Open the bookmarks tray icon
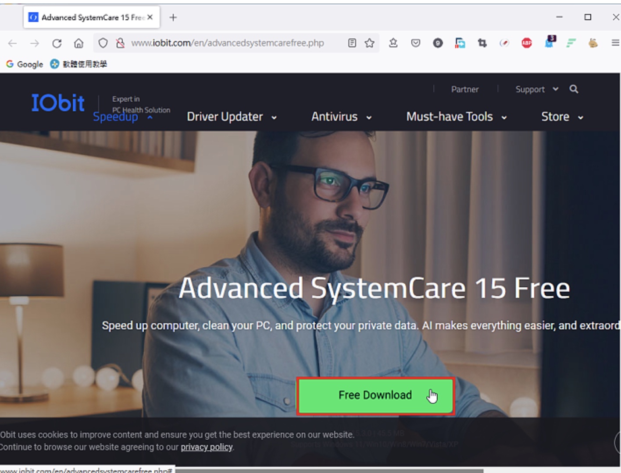Screen dimensions: 621x473 point(393,43)
